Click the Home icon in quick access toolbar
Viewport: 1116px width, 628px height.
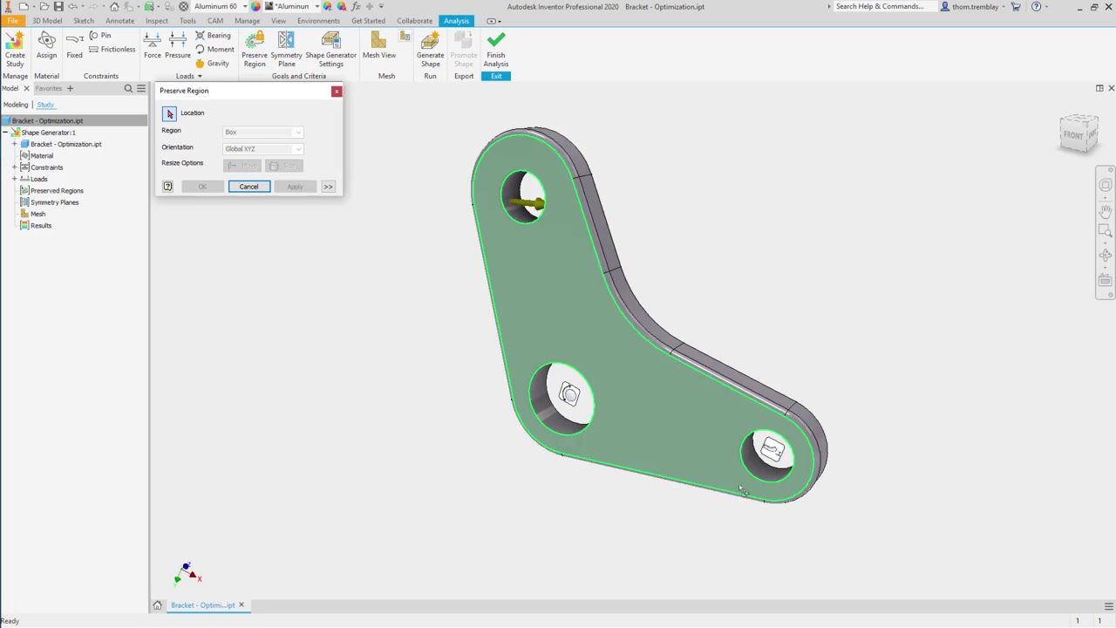point(114,6)
